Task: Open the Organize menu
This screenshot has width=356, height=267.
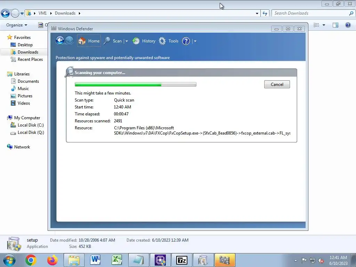Action: click(17, 25)
